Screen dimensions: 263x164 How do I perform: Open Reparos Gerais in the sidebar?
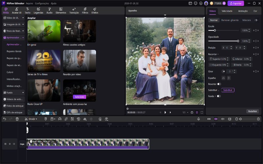[x=14, y=51]
